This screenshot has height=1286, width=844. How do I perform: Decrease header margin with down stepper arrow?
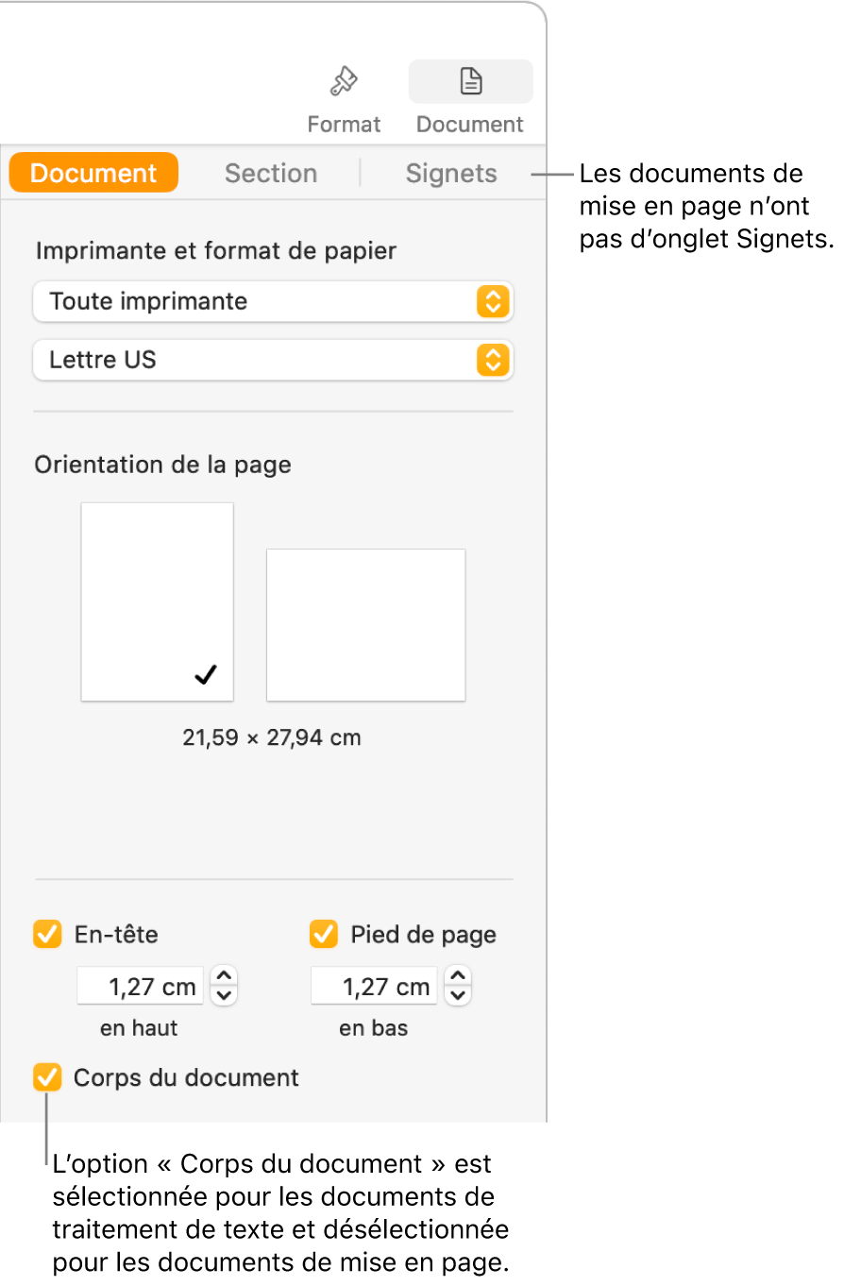point(224,995)
